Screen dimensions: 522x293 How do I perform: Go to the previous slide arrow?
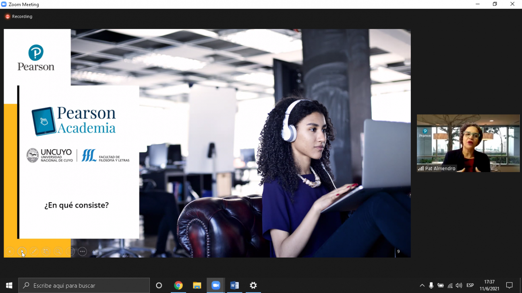click(10, 252)
